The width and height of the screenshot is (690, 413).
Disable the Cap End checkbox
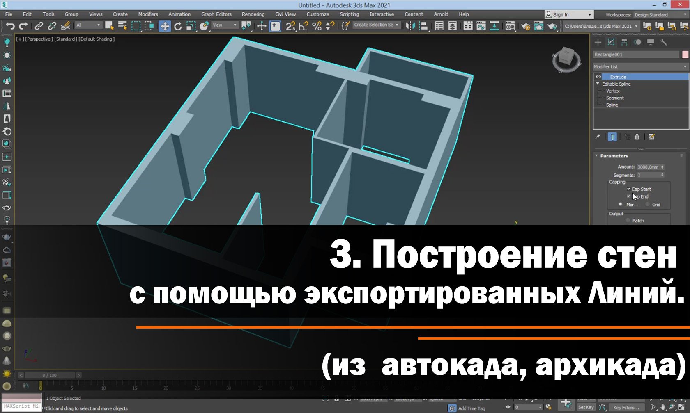[x=629, y=196]
